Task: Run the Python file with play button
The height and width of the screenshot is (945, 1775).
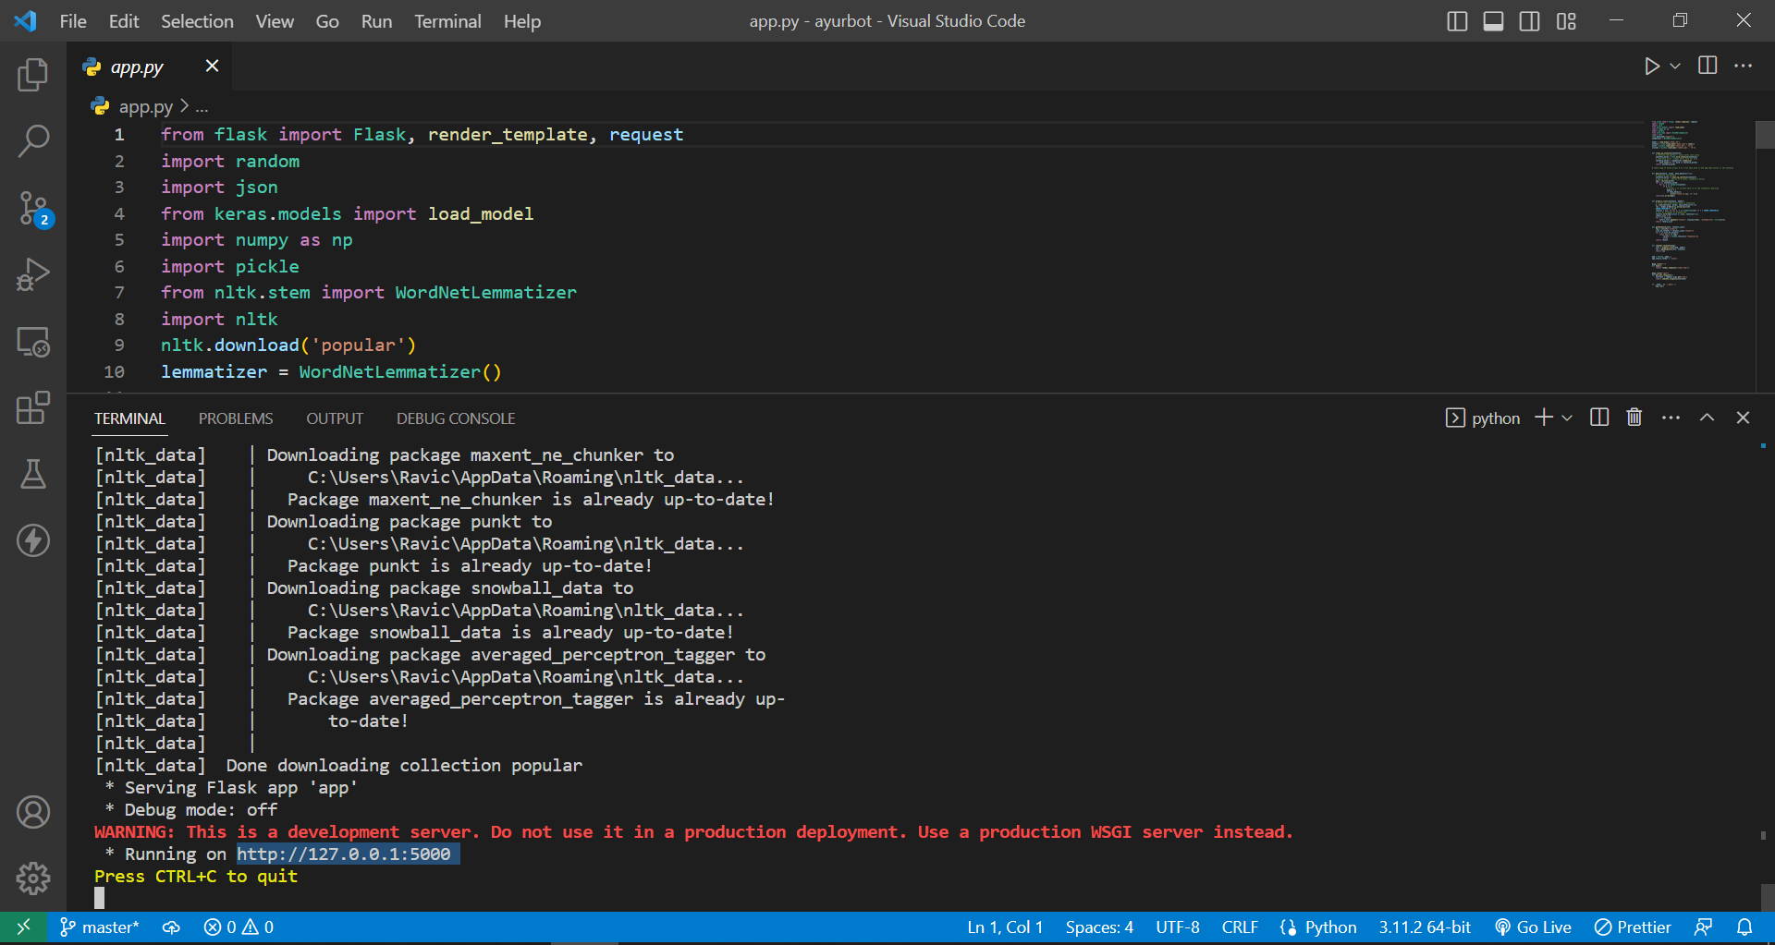Action: click(1651, 67)
